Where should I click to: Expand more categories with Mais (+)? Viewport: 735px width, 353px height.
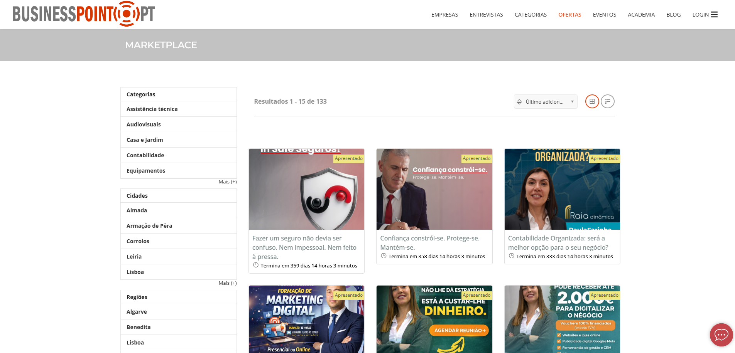[x=227, y=182]
